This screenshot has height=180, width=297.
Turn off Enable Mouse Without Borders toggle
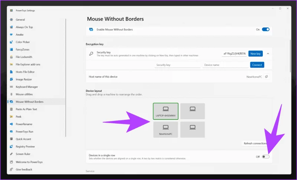[265, 29]
